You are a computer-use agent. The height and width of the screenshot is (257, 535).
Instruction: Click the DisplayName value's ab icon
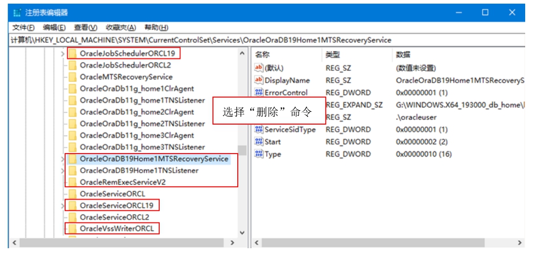259,80
